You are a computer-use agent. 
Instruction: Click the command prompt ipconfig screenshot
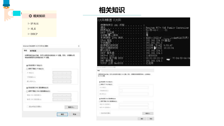coord(144,42)
